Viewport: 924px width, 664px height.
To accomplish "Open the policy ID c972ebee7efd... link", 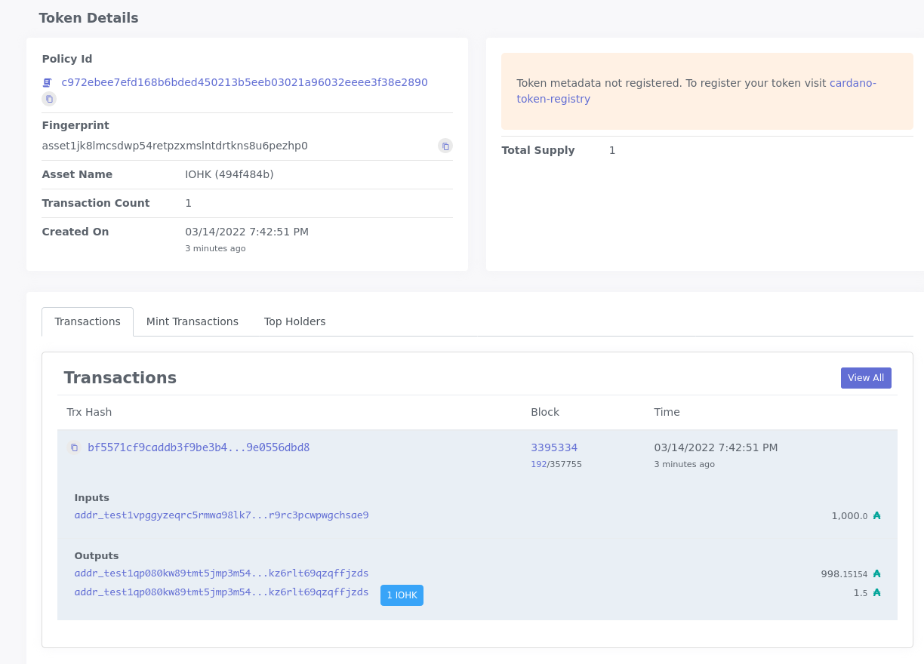I will (245, 82).
